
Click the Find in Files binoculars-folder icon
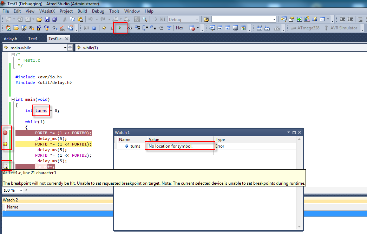click(x=206, y=19)
